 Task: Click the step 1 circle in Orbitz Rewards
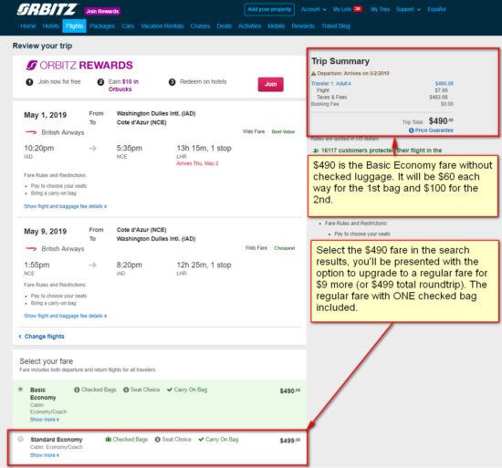[29, 82]
